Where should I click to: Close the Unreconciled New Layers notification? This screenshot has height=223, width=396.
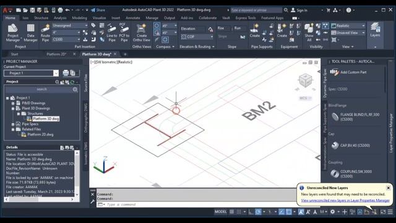pos(389,188)
